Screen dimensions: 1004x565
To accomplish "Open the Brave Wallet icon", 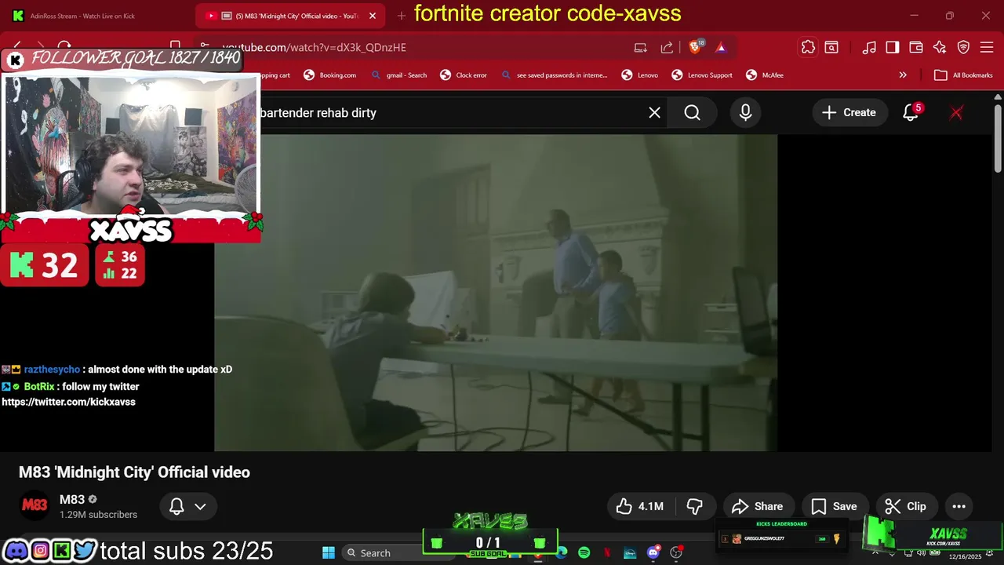I will pyautogui.click(x=916, y=47).
